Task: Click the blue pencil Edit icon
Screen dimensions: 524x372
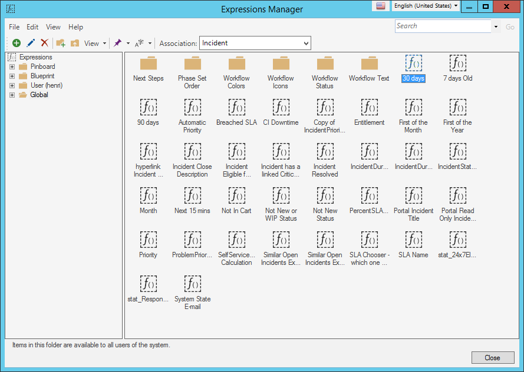Action: coord(31,43)
